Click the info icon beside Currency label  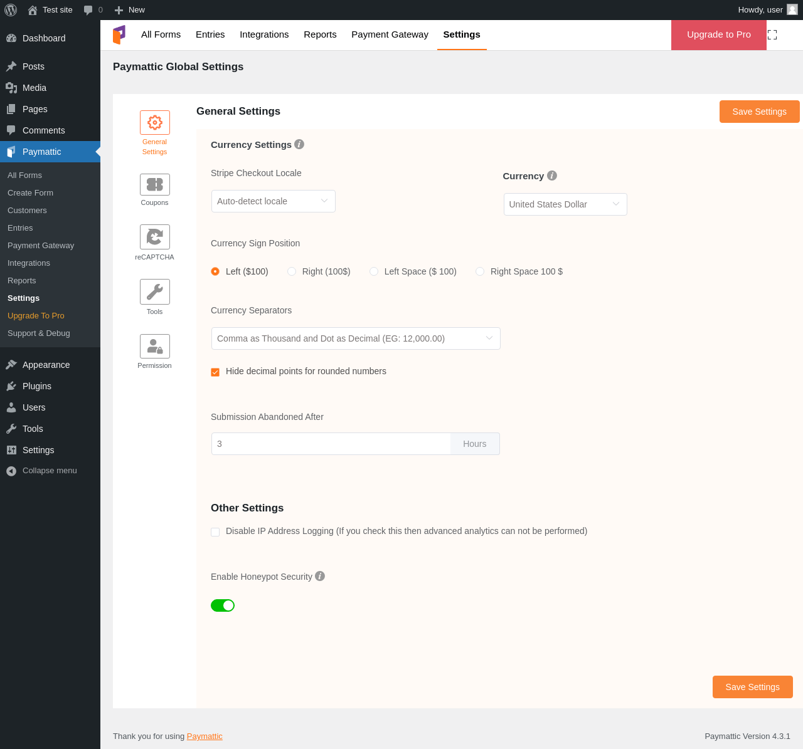pos(552,175)
